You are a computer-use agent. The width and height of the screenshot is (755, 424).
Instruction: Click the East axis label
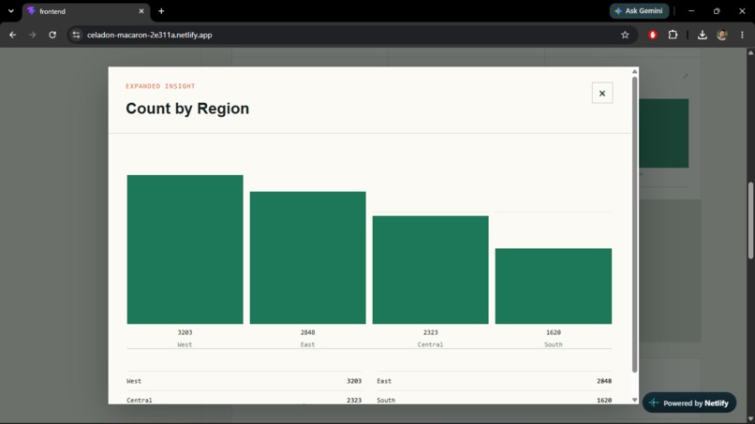307,344
